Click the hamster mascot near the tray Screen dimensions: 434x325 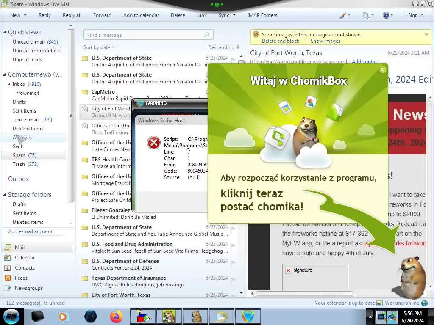coord(410,278)
